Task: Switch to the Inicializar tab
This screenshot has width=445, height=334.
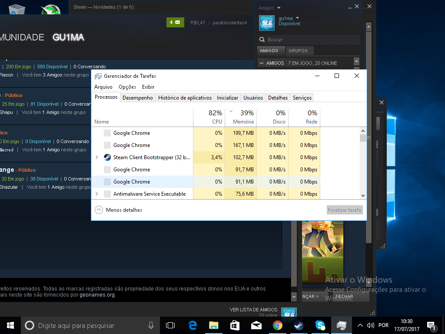Action: [x=227, y=98]
